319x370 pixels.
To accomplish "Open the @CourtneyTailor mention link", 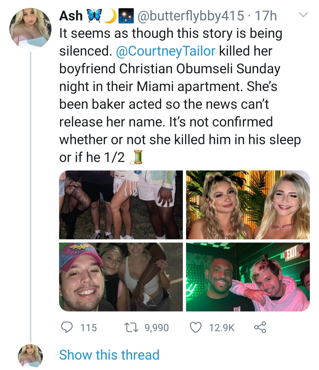I will (x=166, y=51).
